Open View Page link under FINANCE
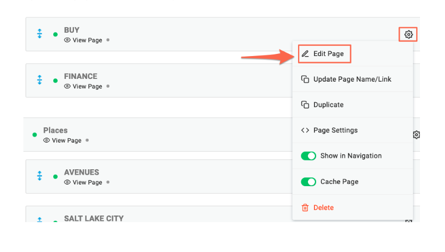 point(87,87)
